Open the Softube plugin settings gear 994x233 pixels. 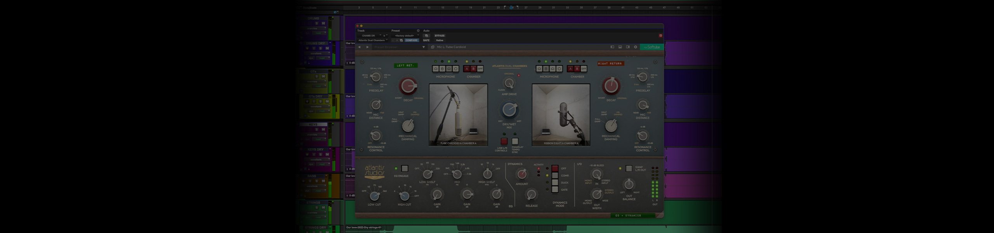click(x=636, y=47)
